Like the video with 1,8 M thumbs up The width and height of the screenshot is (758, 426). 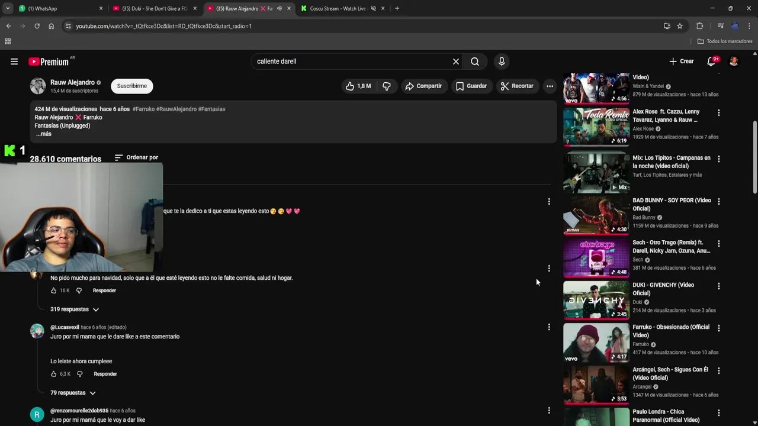(358, 86)
